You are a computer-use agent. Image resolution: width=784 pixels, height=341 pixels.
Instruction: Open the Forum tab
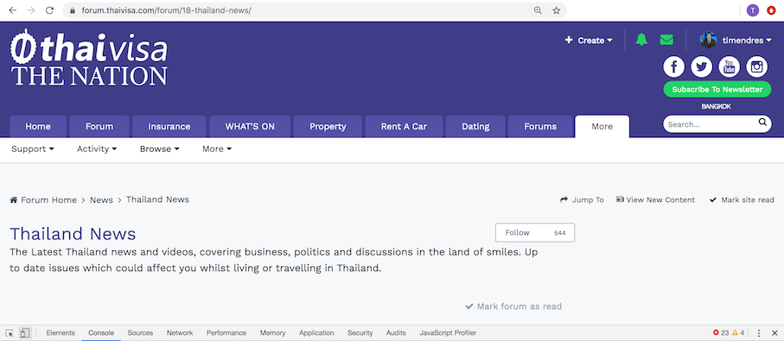99,126
